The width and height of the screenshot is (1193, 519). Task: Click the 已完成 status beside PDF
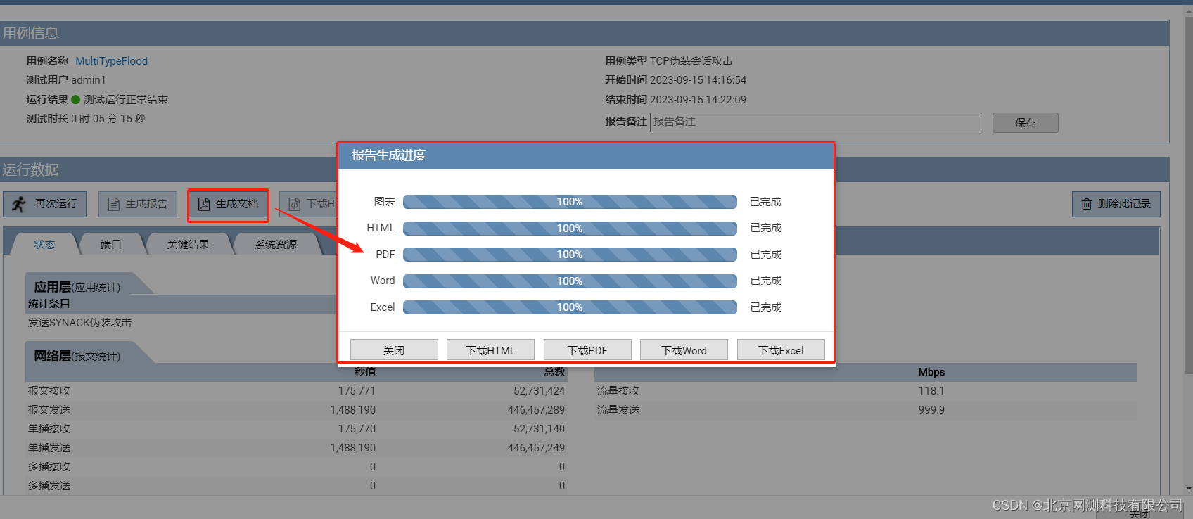point(766,255)
